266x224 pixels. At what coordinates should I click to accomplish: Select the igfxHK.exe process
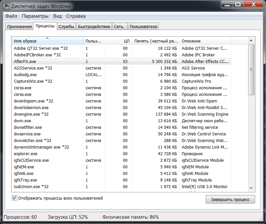click(x=122, y=174)
